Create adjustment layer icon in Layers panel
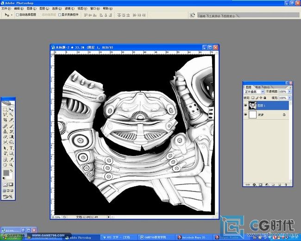 267,184
